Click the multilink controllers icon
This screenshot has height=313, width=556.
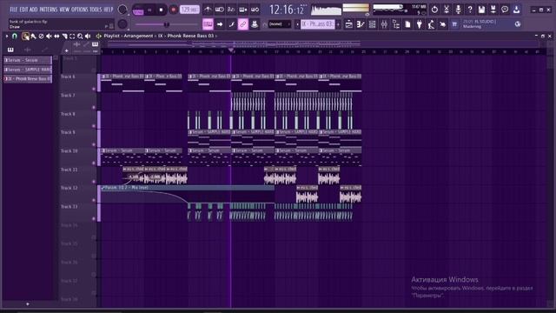pyautogui.click(x=255, y=24)
